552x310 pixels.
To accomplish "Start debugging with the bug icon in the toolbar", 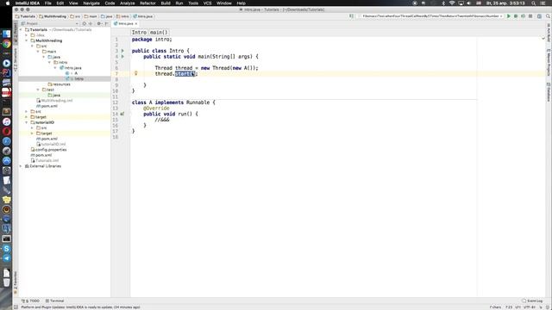I will (516, 16).
